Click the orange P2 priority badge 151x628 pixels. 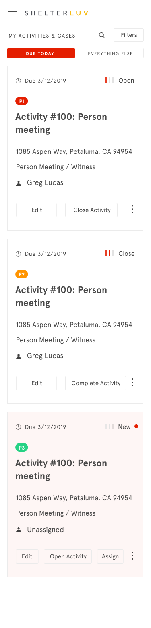pyautogui.click(x=22, y=274)
